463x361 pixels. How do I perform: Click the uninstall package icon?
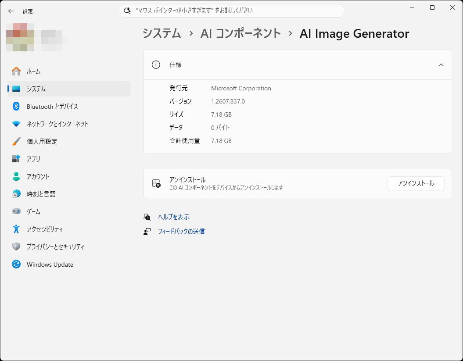pyautogui.click(x=156, y=183)
